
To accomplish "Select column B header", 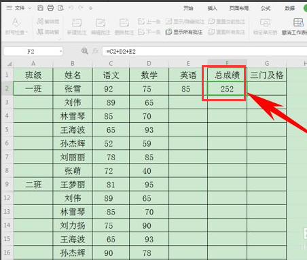I will [x=73, y=64].
